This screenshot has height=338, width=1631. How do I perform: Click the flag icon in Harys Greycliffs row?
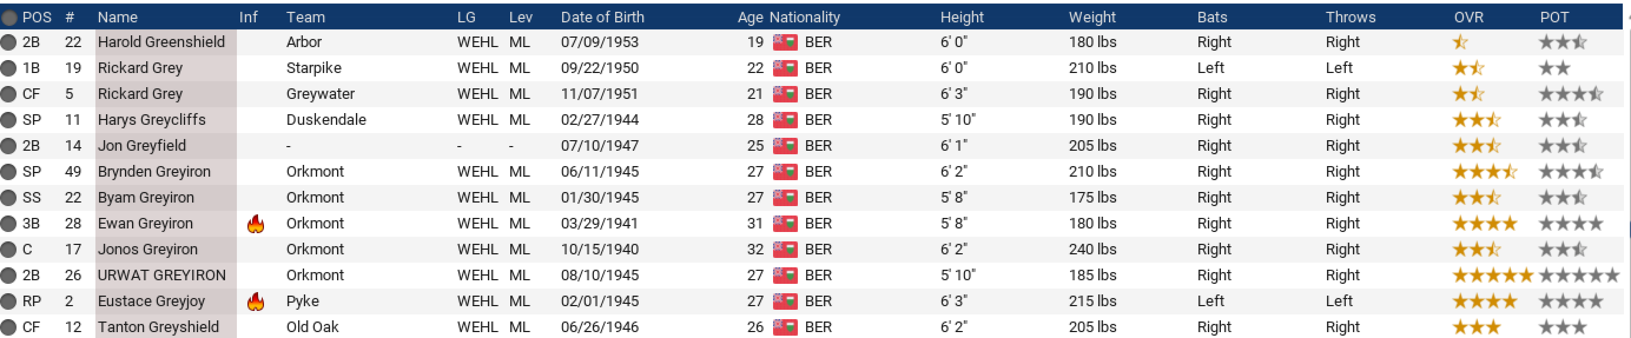point(784,120)
